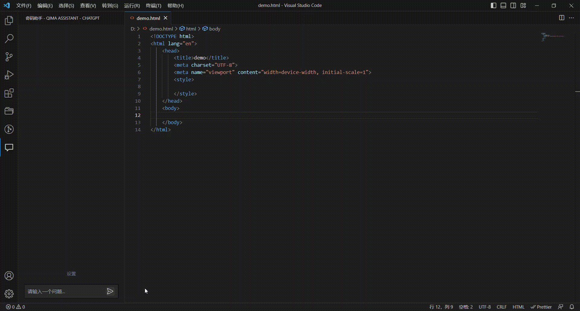
Task: Toggle the bottom panel visibility
Action: (503, 5)
